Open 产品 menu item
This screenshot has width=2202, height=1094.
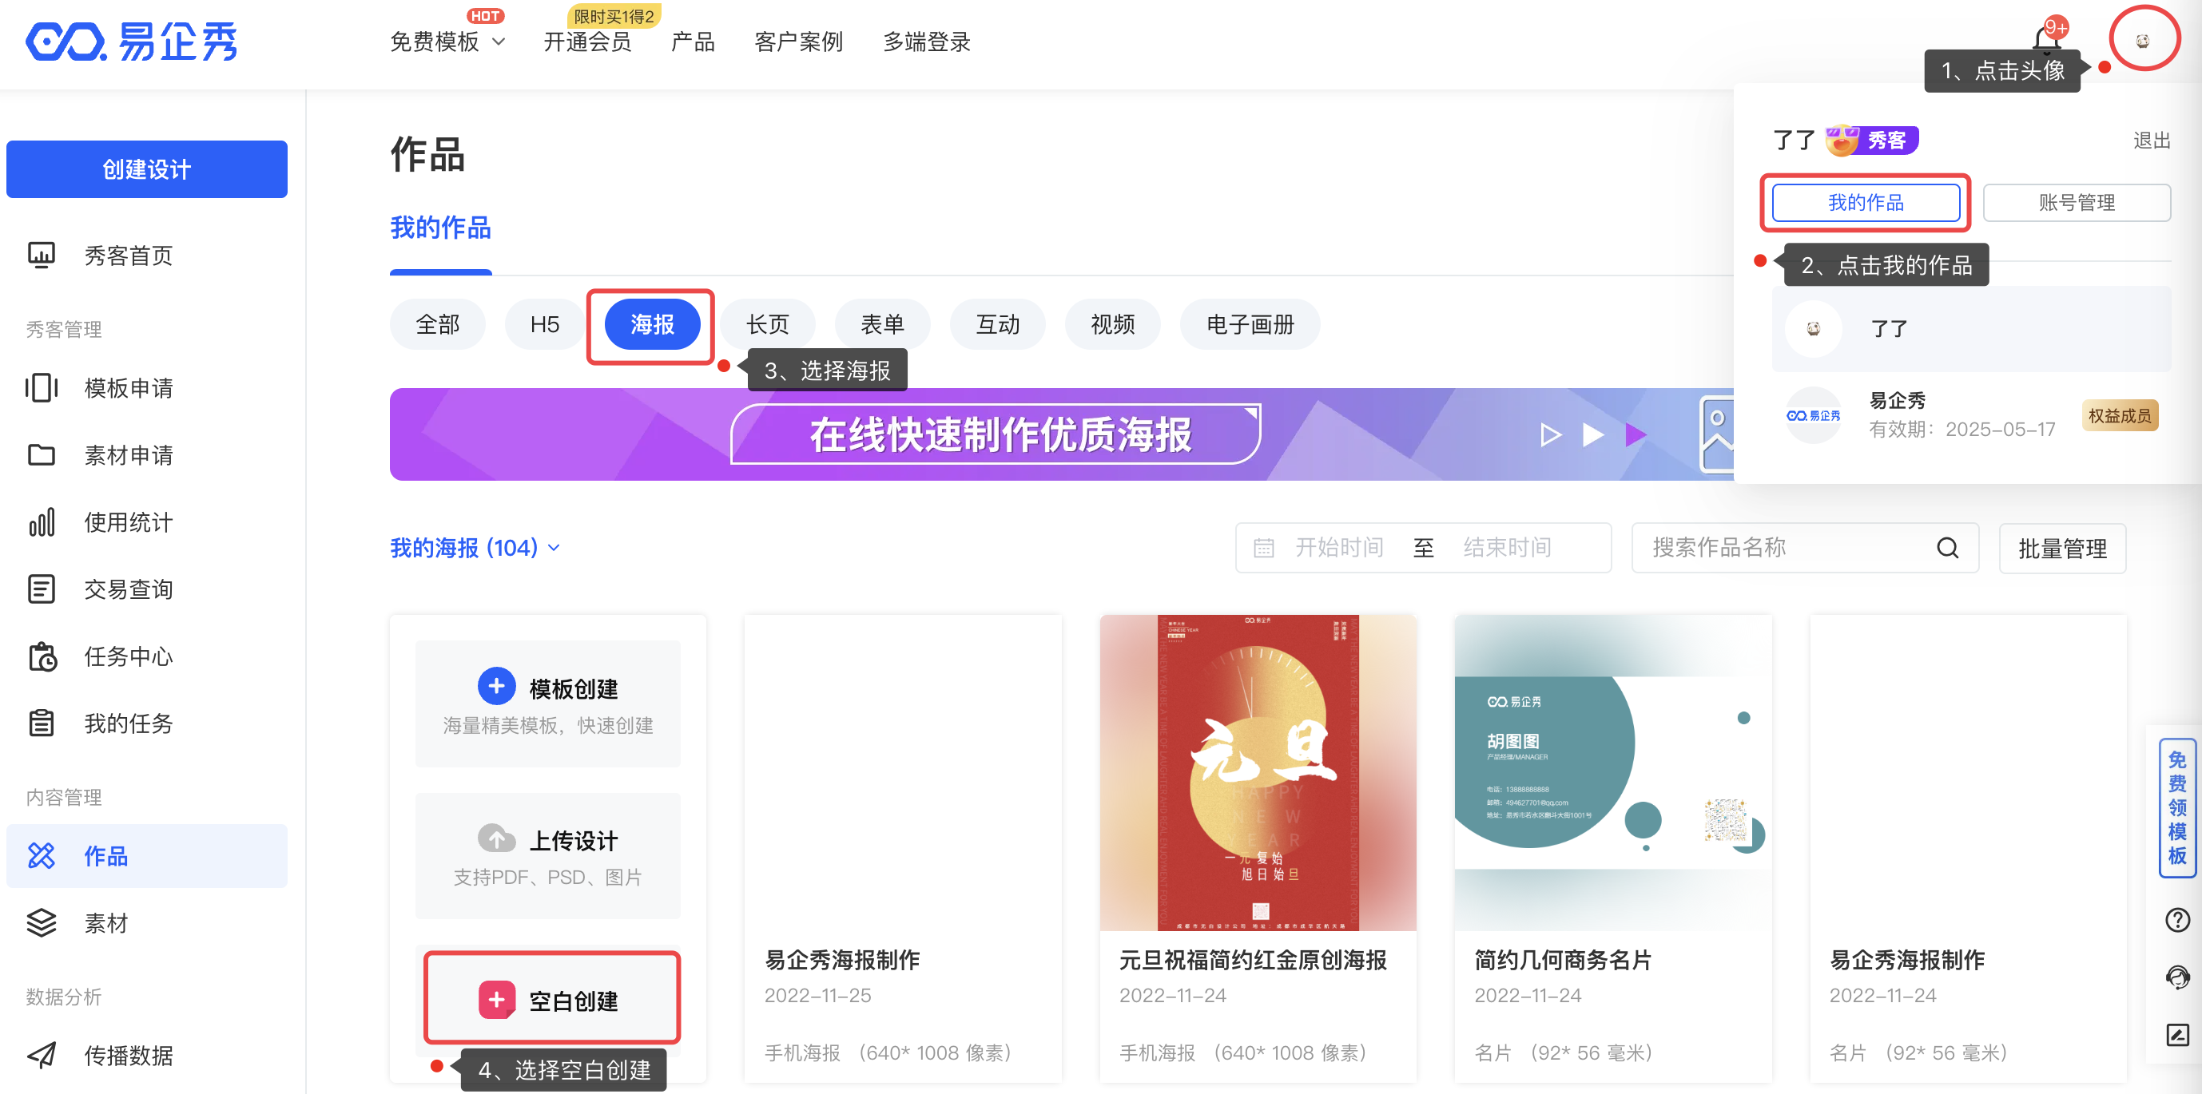point(693,41)
